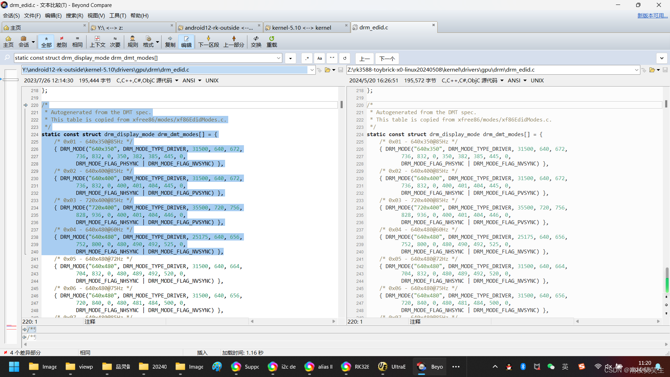Click the WeChat tray icon
The image size is (670, 377).
pyautogui.click(x=551, y=367)
